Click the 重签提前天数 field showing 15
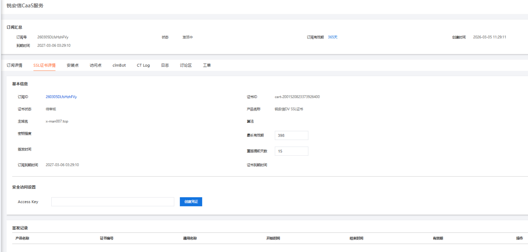Image resolution: width=528 pixels, height=252 pixels. pos(291,151)
